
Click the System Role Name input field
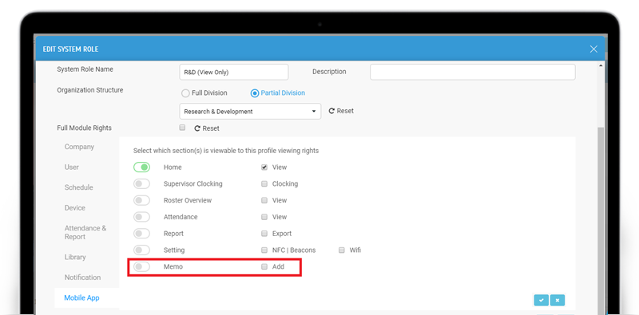234,72
